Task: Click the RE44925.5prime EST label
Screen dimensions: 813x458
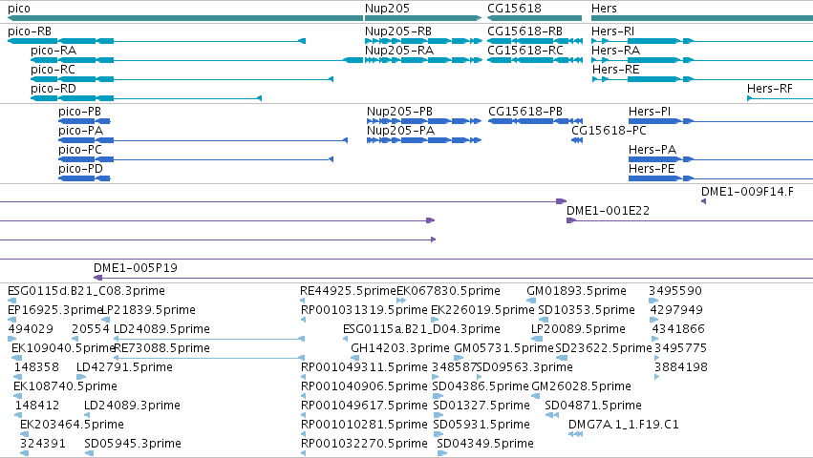Action: (x=348, y=291)
